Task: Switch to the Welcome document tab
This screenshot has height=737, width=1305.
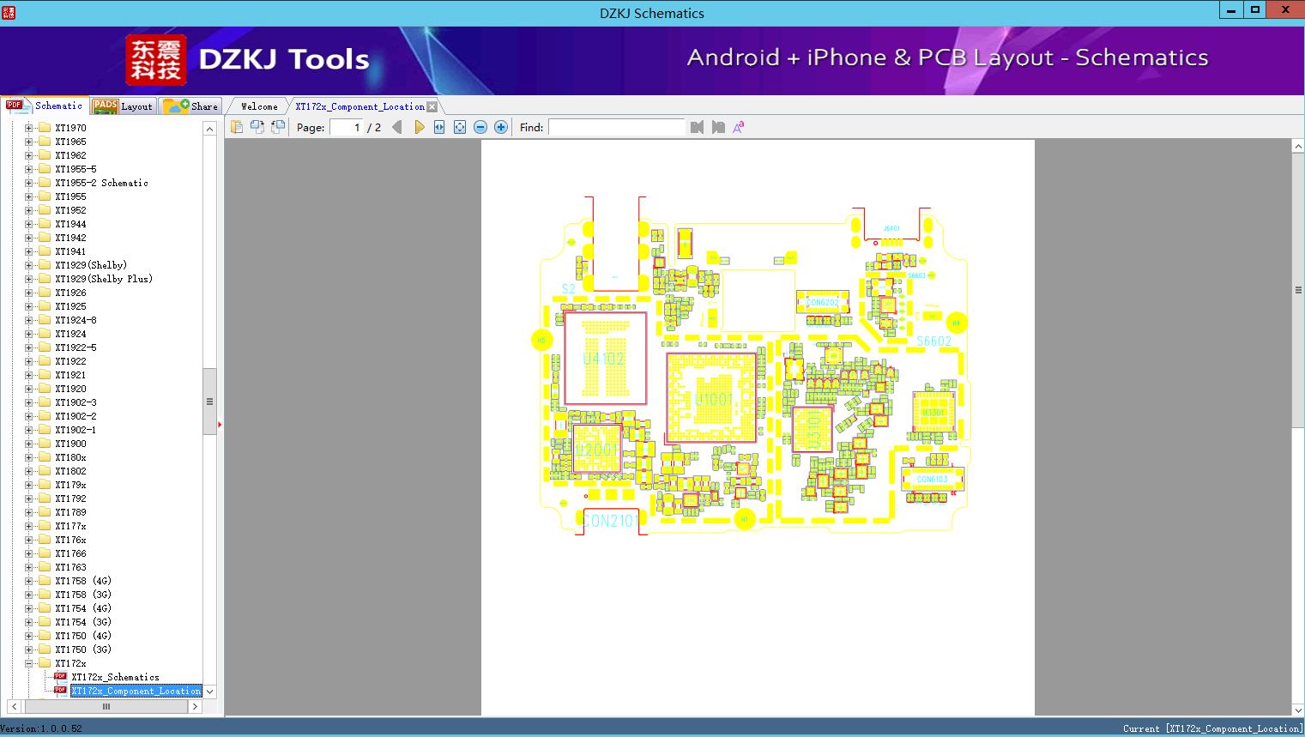Action: click(259, 106)
